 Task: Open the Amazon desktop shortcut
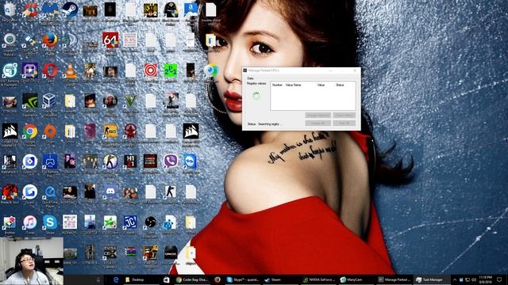point(190,9)
